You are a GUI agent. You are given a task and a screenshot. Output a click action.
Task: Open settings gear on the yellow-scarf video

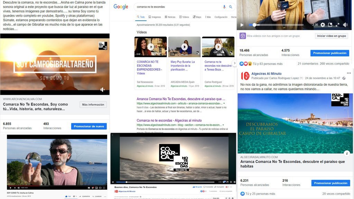coord(323,25)
